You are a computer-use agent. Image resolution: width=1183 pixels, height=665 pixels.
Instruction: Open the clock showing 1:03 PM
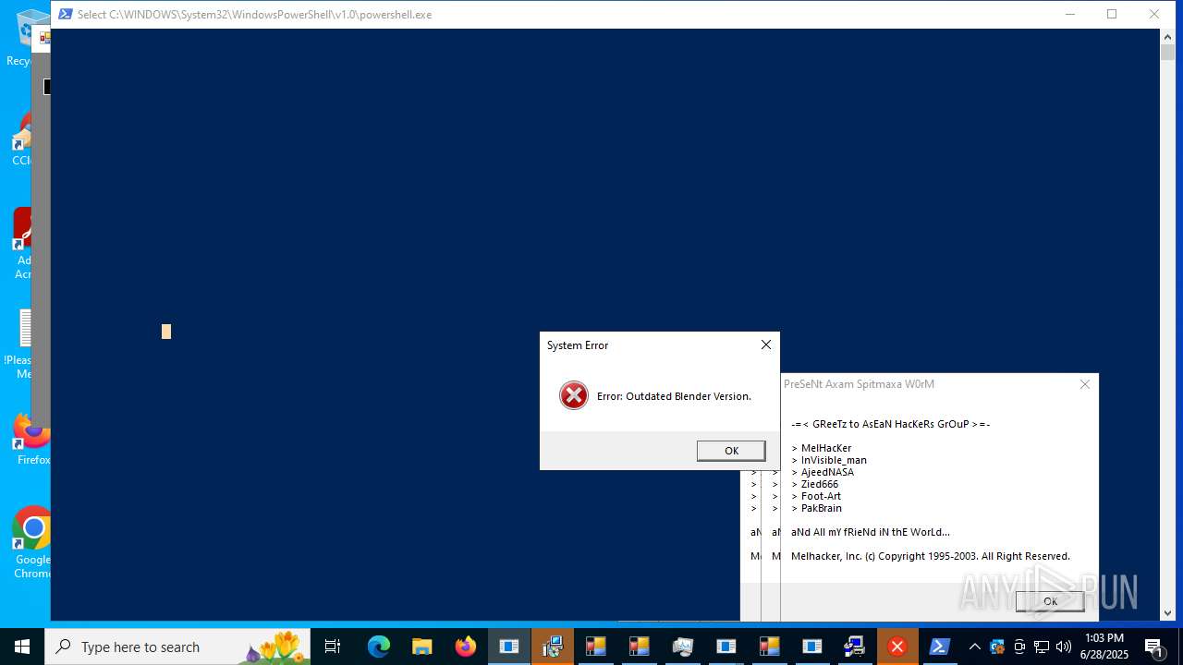1104,647
